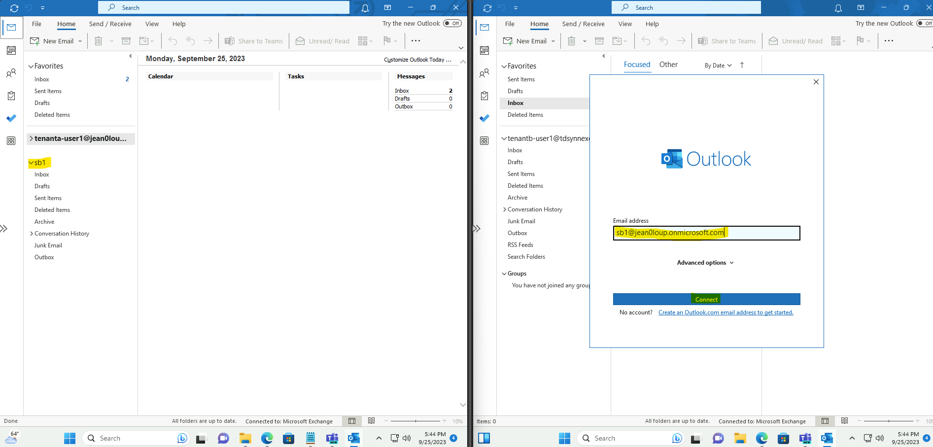Expand navigation bar chevrons in left Outlook
The height and width of the screenshot is (447, 933).
pyautogui.click(x=4, y=229)
